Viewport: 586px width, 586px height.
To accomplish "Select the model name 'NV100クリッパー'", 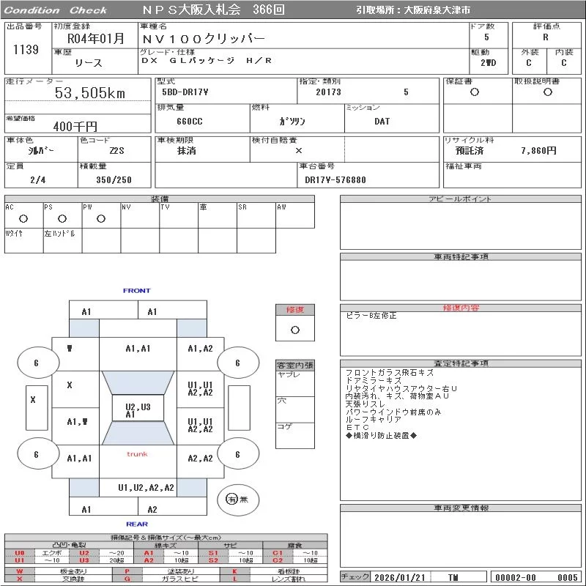I will point(204,39).
